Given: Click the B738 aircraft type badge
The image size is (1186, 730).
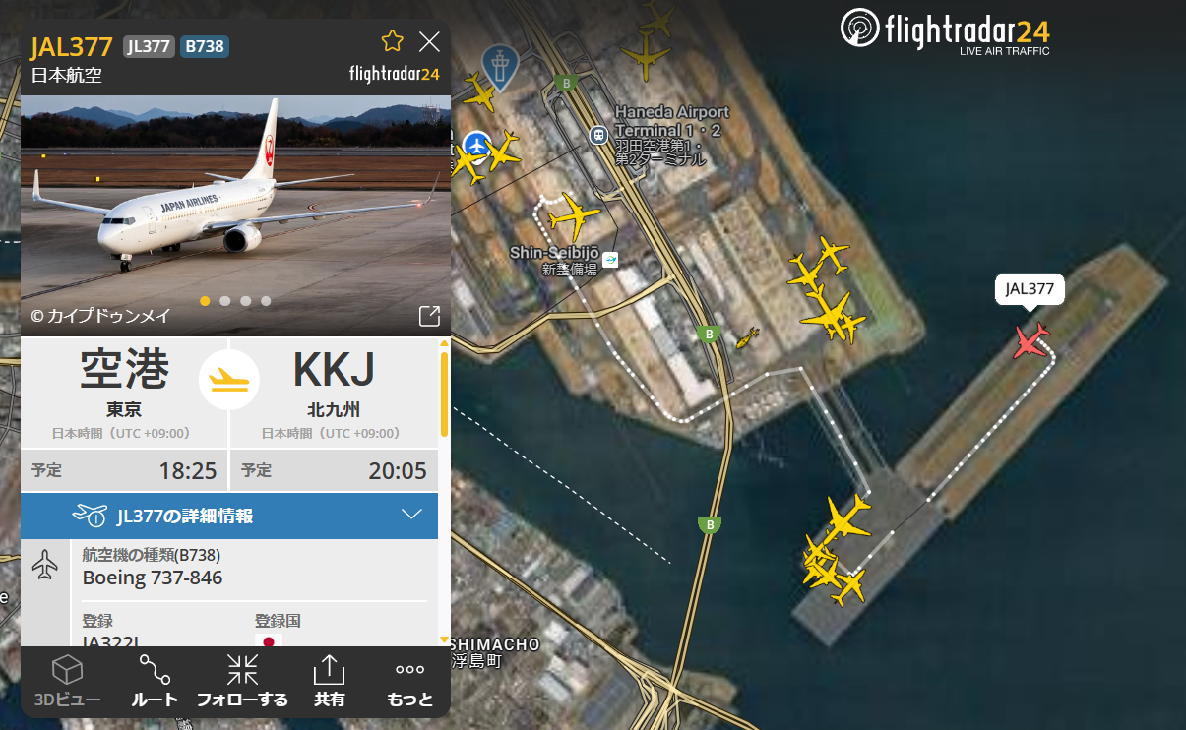Looking at the screenshot, I should (x=205, y=46).
